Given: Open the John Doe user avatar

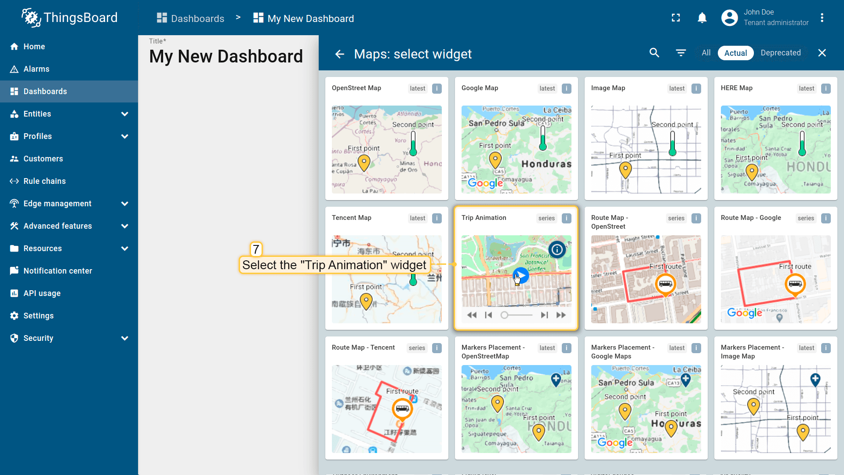Looking at the screenshot, I should click(x=730, y=18).
